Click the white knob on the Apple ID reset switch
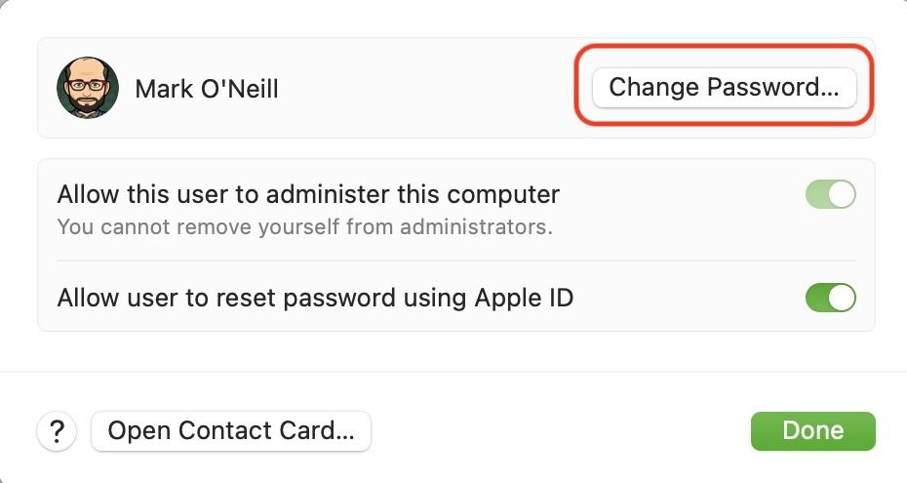This screenshot has height=483, width=907. tap(841, 298)
